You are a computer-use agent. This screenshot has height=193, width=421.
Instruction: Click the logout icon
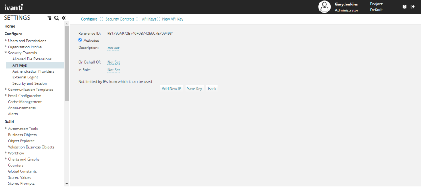click(x=413, y=7)
